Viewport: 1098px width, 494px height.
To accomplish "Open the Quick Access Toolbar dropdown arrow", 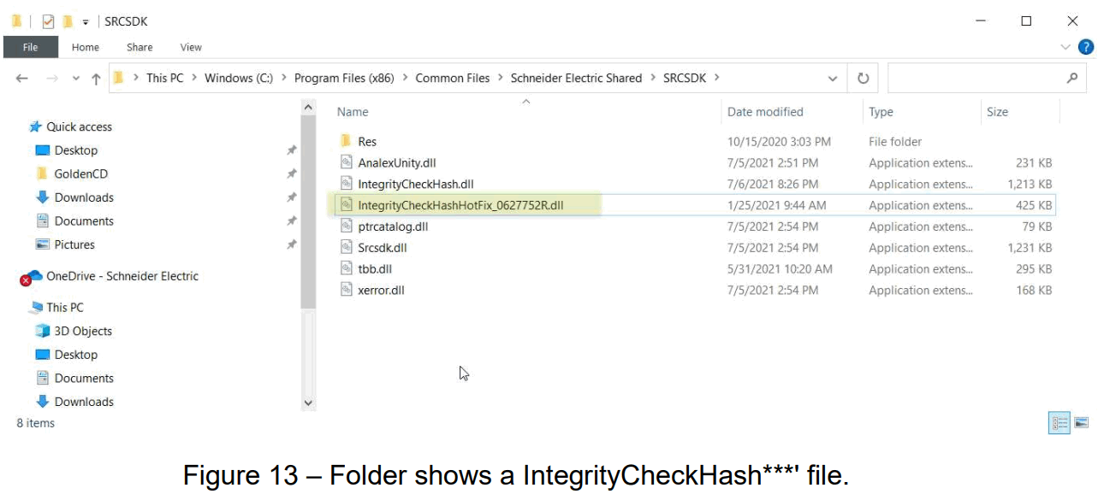I will (x=86, y=22).
